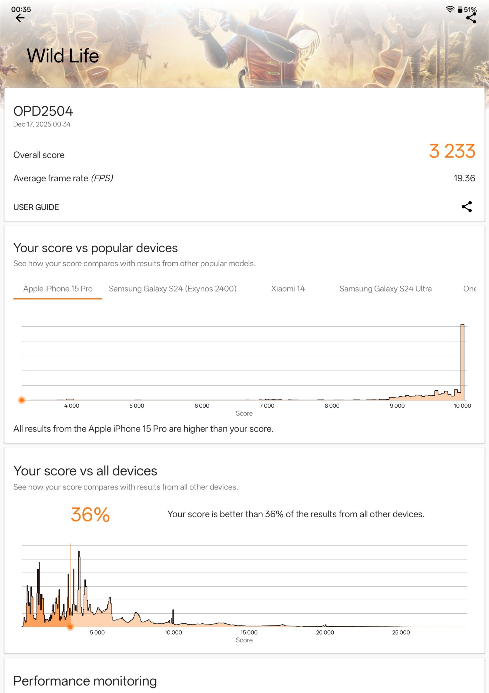Tap the share icon beside USER GUIDE
The width and height of the screenshot is (489, 693).
click(467, 207)
